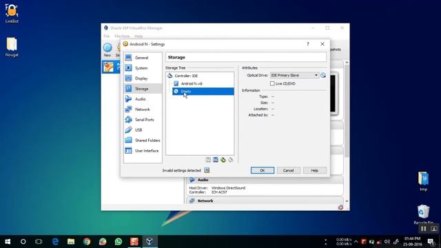This screenshot has width=441, height=248.
Task: Open the Audio settings category
Action: point(143,99)
